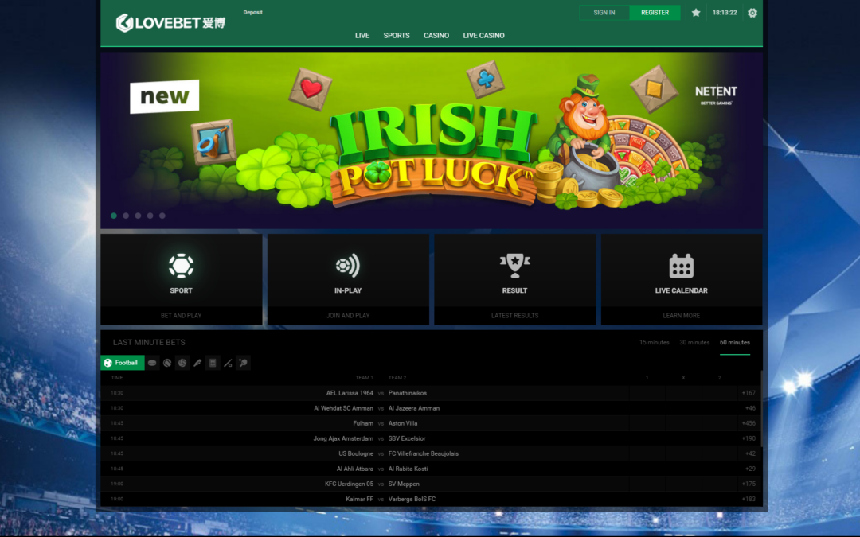Click the SIGN IN button

coord(604,13)
